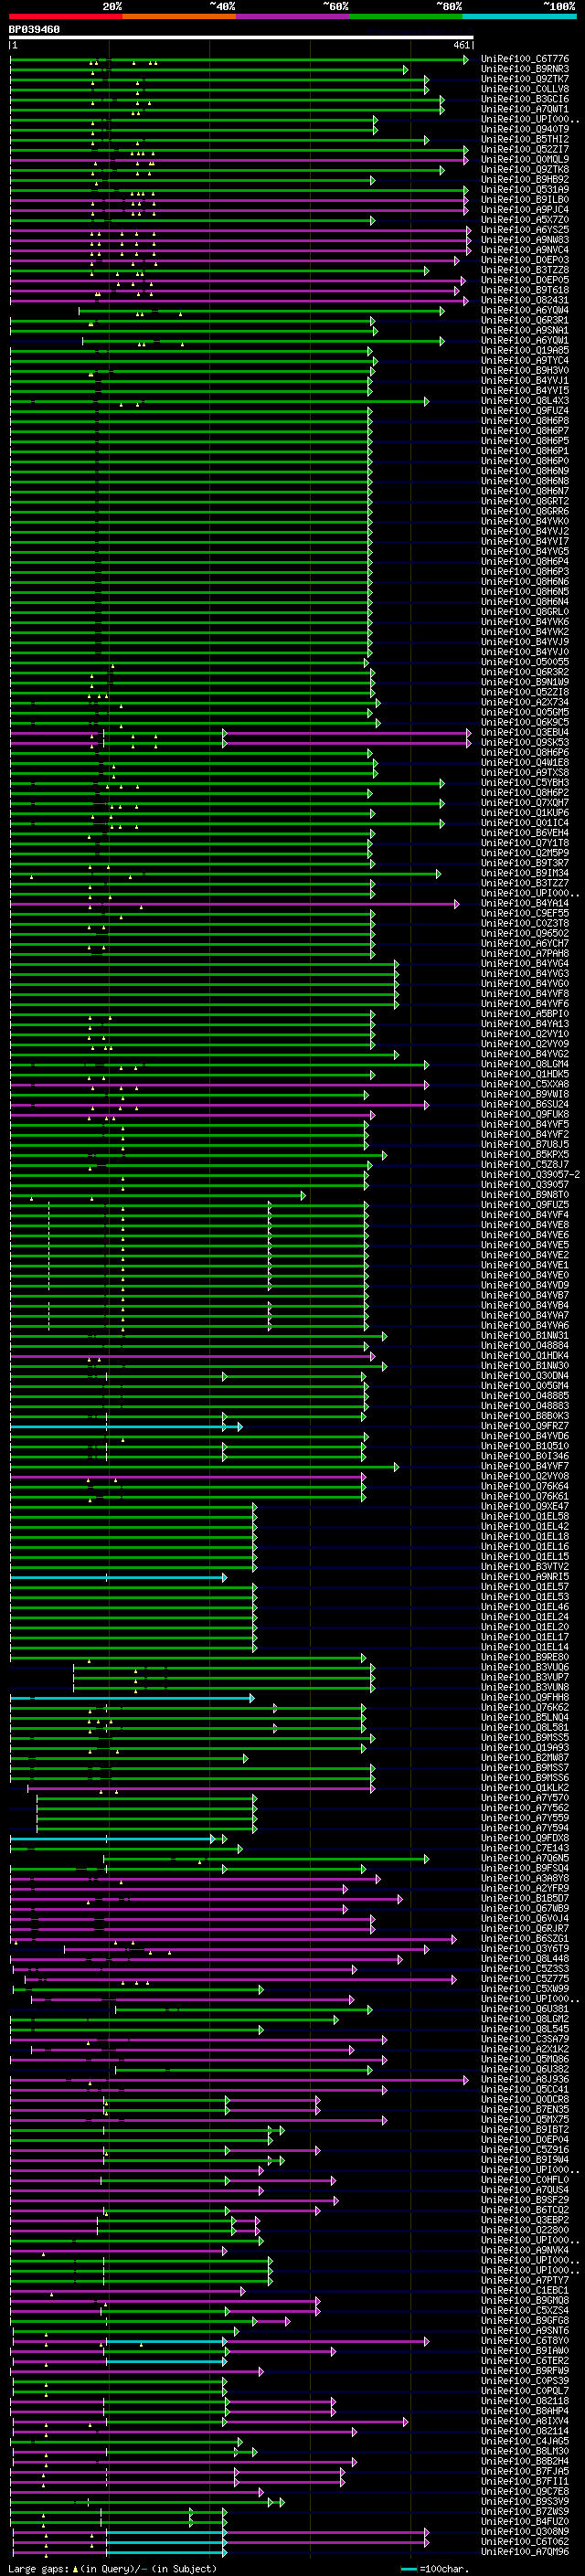Click hit label UniRef100_B9FSQ4
The height and width of the screenshot is (2576, 585).
(x=525, y=1868)
